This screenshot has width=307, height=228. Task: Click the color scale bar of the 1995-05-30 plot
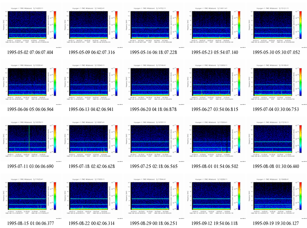point(300,25)
